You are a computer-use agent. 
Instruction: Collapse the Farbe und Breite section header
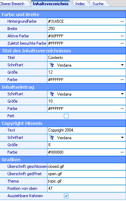click(x=63, y=14)
